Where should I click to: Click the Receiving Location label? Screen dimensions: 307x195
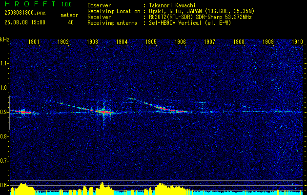click(x=114, y=11)
